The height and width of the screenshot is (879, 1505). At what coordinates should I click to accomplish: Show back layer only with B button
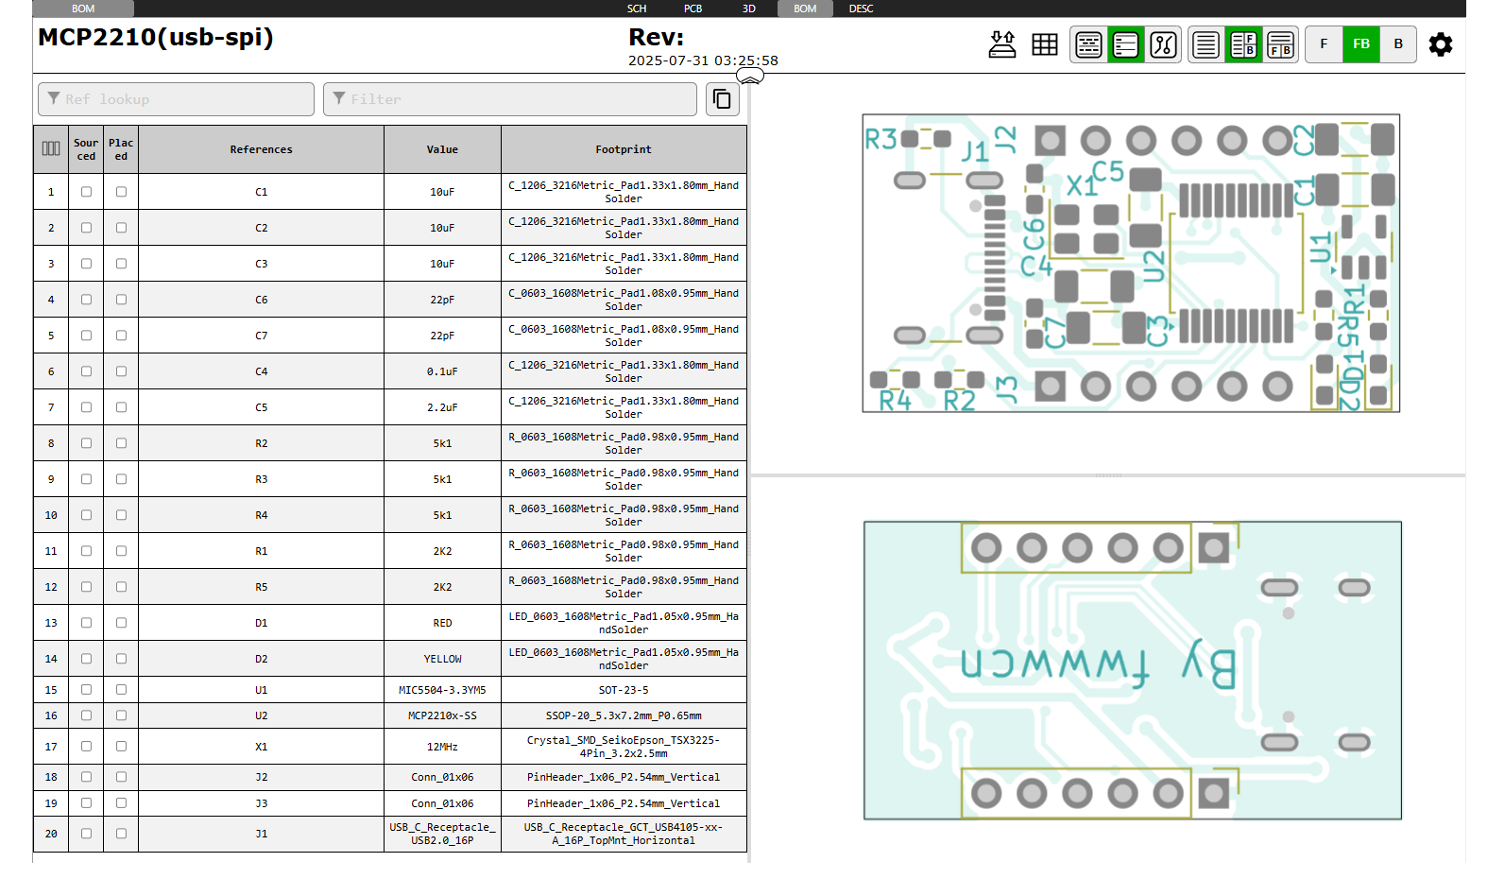coord(1398,44)
